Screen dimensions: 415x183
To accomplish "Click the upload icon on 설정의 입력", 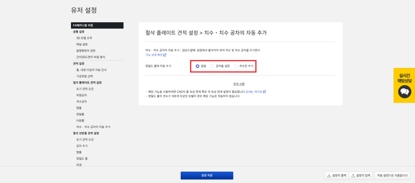I will [353, 175].
